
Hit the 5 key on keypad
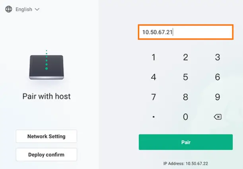(x=185, y=77)
